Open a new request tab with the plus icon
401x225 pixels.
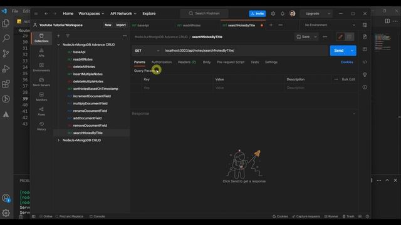271,25
